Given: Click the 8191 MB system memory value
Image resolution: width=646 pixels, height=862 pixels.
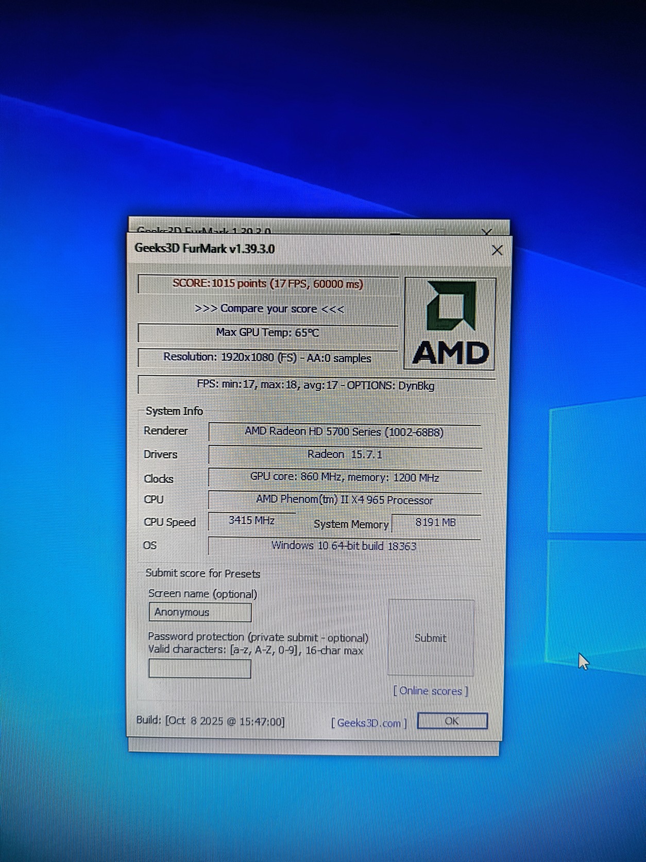Looking at the screenshot, I should pyautogui.click(x=436, y=522).
